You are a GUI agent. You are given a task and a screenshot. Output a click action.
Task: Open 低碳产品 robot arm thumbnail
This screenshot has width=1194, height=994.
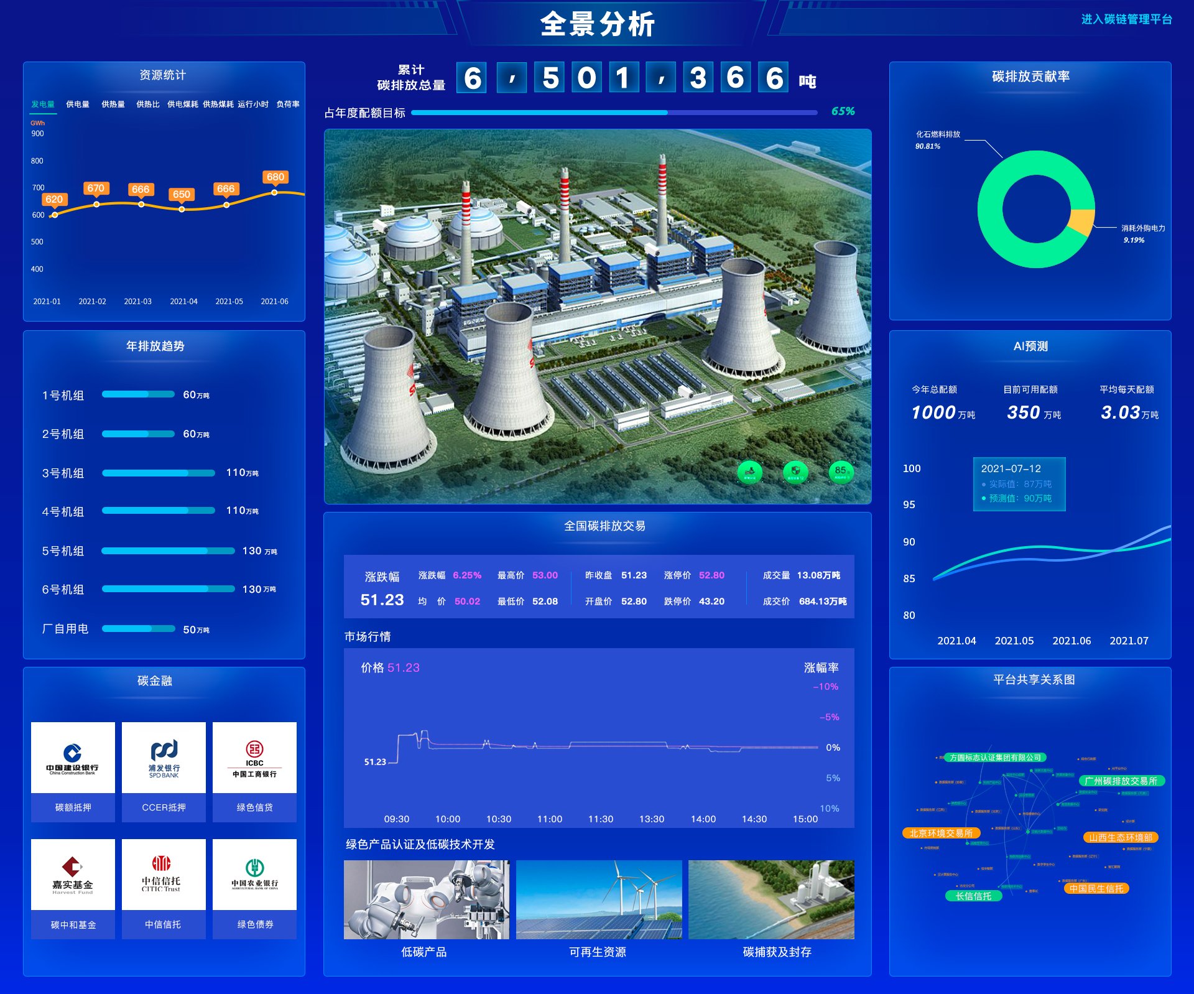pyautogui.click(x=426, y=899)
